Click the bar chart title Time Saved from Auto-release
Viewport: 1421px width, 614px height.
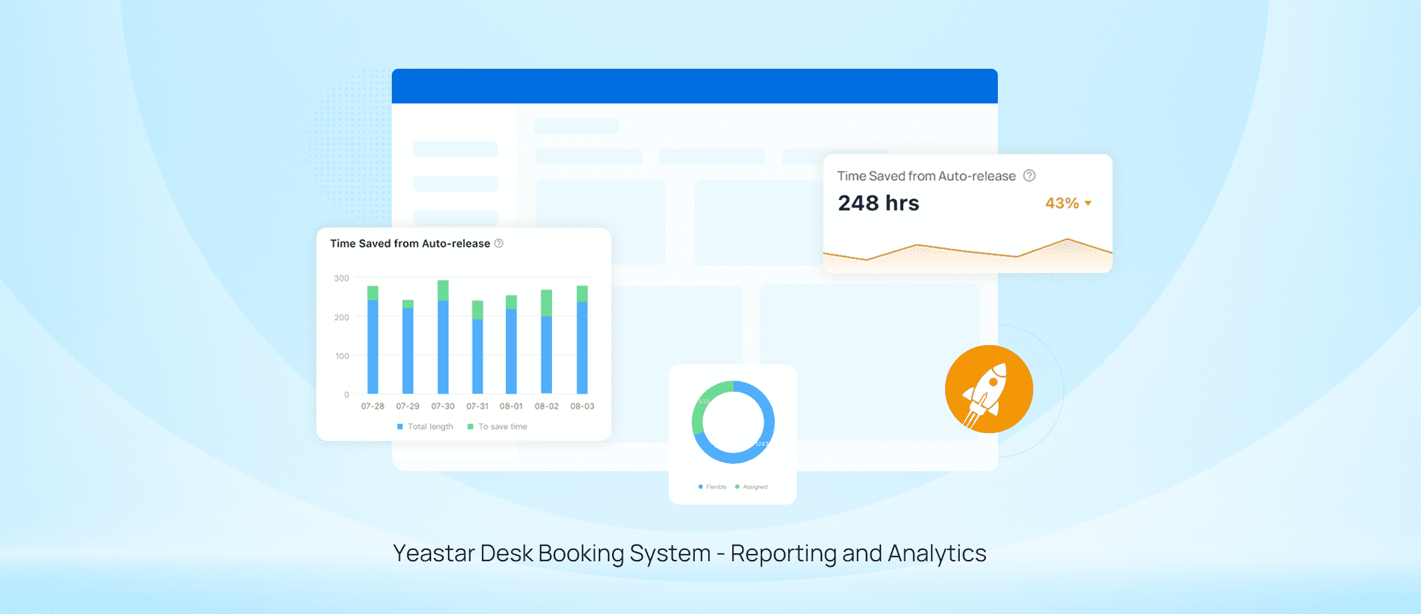click(x=410, y=244)
